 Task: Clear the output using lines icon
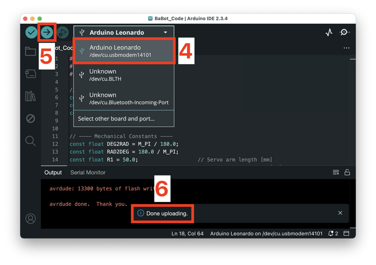[336, 172]
